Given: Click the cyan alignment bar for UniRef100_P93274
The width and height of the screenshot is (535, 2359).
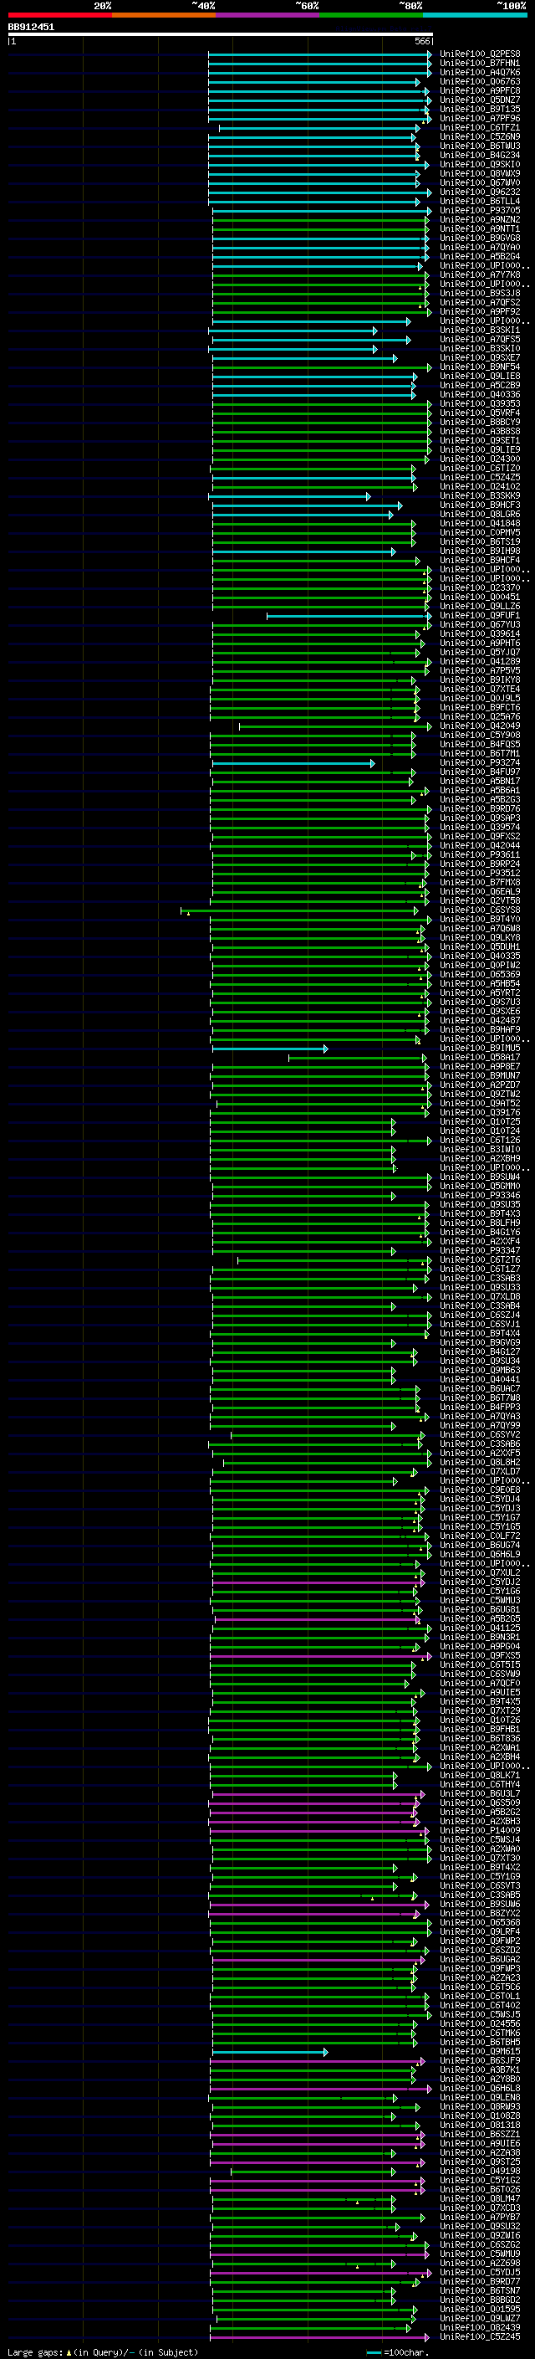Looking at the screenshot, I should point(293,763).
